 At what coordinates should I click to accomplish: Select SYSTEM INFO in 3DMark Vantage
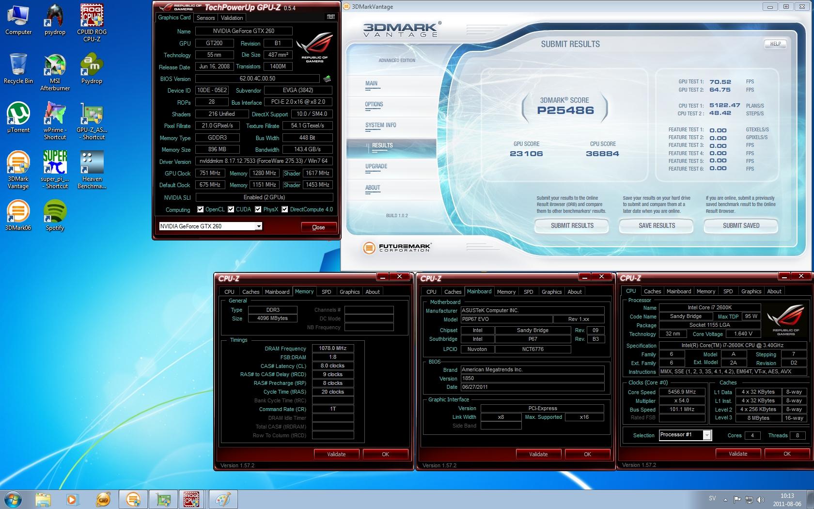pyautogui.click(x=381, y=125)
